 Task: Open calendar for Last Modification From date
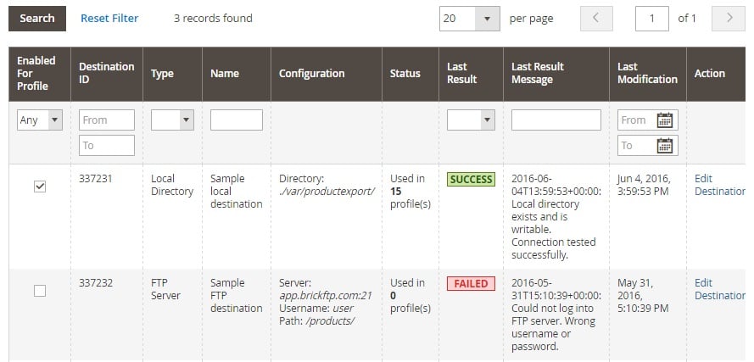tap(665, 120)
